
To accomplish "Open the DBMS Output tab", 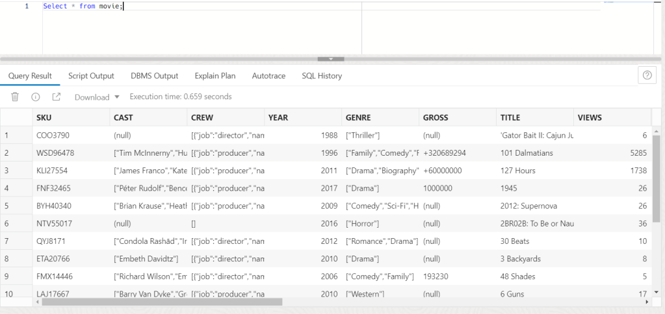I will 154,76.
